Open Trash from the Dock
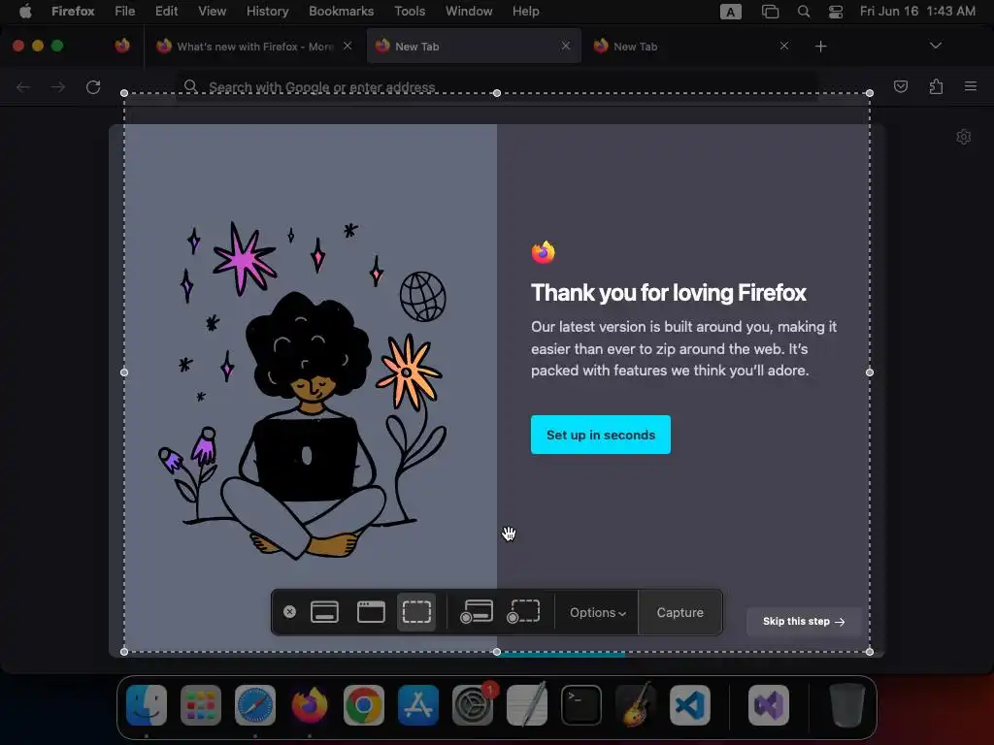 (846, 705)
